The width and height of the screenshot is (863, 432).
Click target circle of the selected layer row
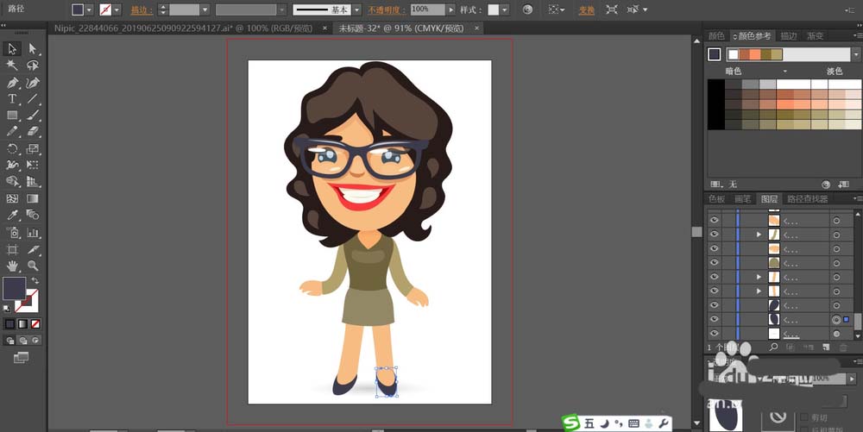click(835, 320)
